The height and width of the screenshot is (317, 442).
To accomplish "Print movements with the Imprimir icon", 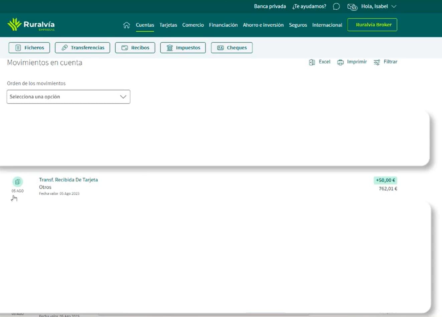I will 340,62.
